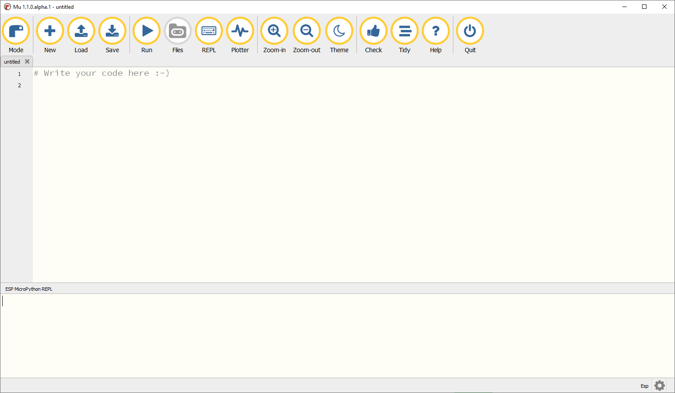Viewport: 675px width, 393px height.
Task: Save the current script
Action: click(x=112, y=31)
